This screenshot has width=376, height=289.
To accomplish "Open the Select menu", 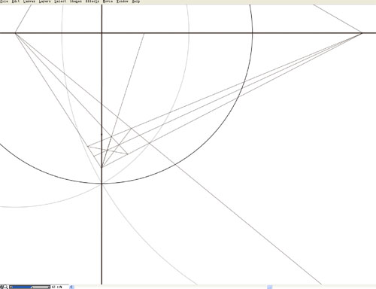I will tap(60, 2).
